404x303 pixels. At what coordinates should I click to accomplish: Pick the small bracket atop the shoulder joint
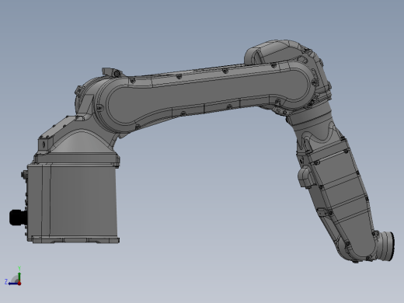(112, 72)
